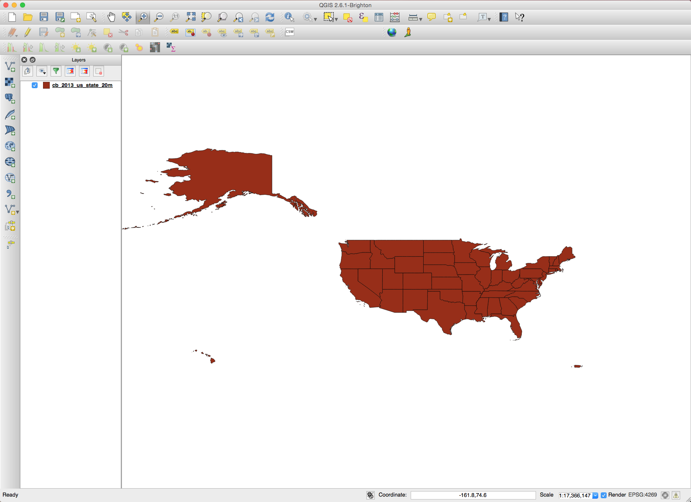Screen dimensions: 691x502
Task: Select the Identify Features tool
Action: pos(290,17)
